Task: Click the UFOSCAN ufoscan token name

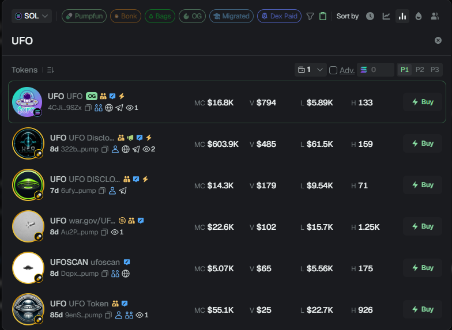Action: point(85,262)
